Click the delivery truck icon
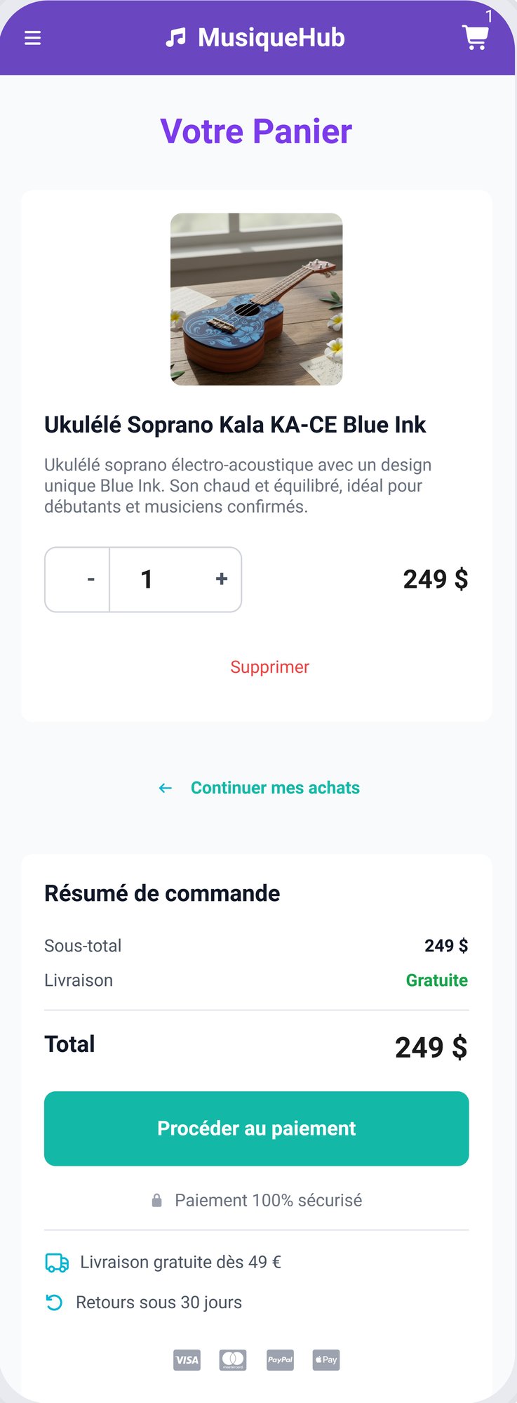Viewport: 517px width, 1403px height. (57, 1263)
